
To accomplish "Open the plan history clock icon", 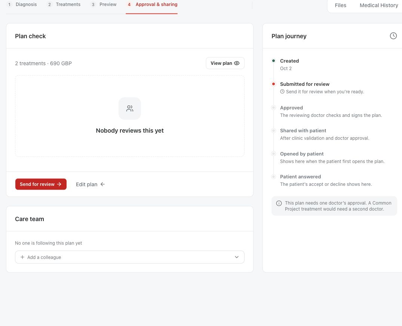I will (x=393, y=36).
